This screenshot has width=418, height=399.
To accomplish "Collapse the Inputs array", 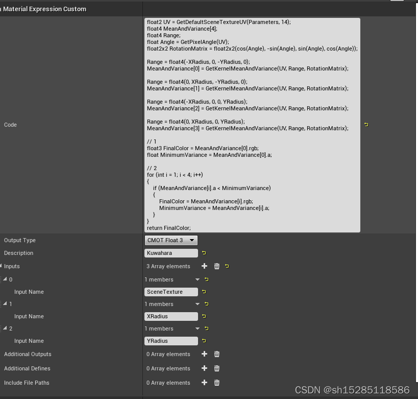I will 1,266.
